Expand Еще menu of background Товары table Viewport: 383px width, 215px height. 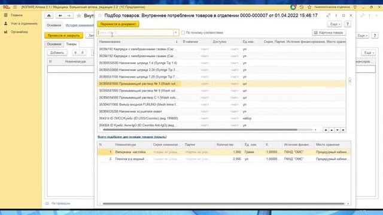coord(369,53)
